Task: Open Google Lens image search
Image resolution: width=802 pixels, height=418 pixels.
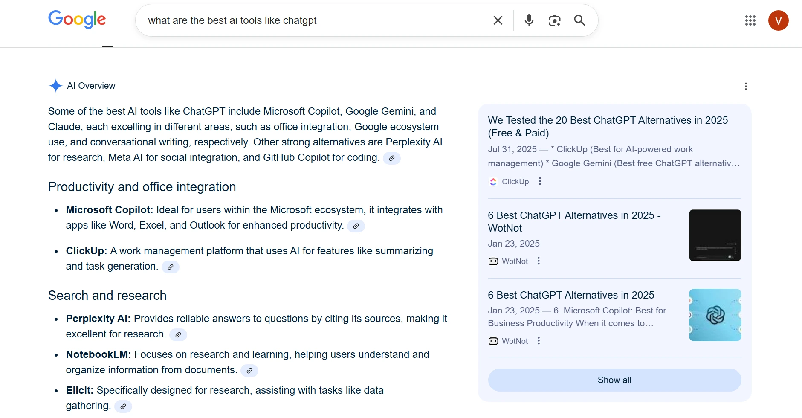Action: click(x=554, y=20)
